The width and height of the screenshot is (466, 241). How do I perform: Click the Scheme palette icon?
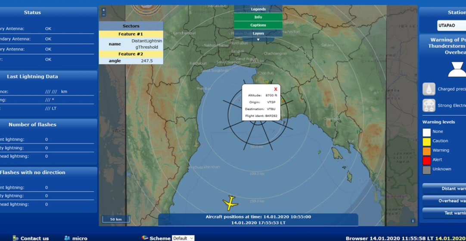tap(145, 238)
